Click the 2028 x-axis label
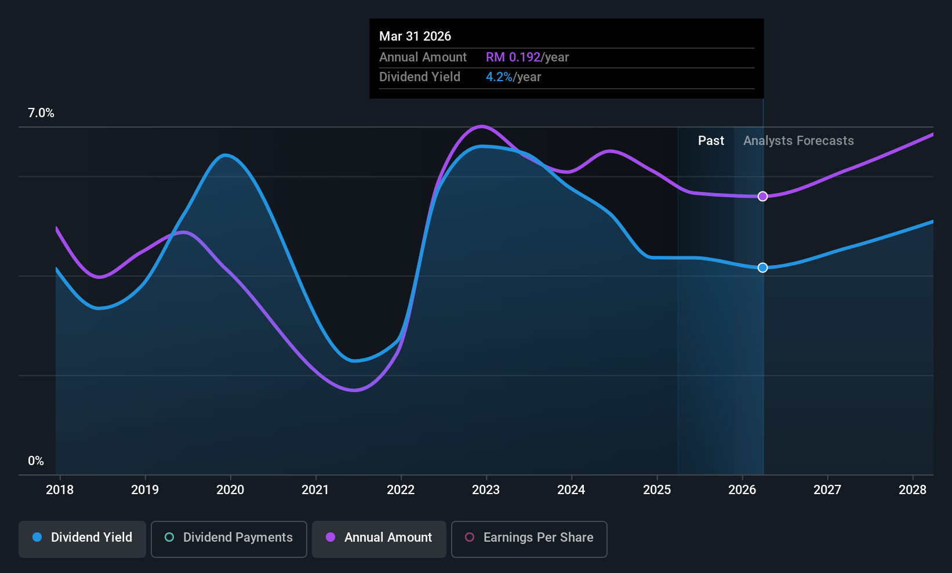This screenshot has height=573, width=952. click(913, 489)
